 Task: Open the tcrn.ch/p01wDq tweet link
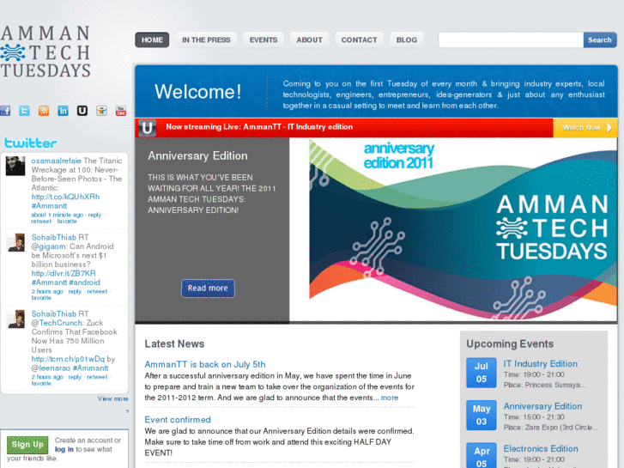pyautogui.click(x=68, y=359)
